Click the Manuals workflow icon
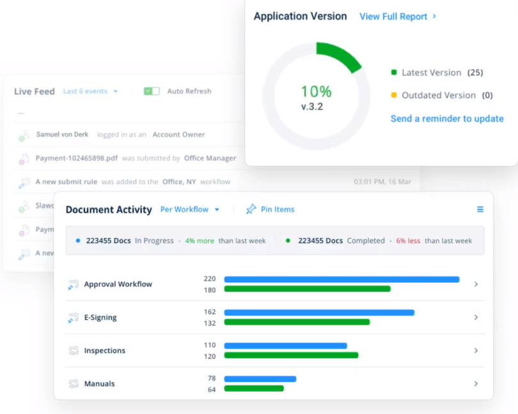 tap(72, 383)
